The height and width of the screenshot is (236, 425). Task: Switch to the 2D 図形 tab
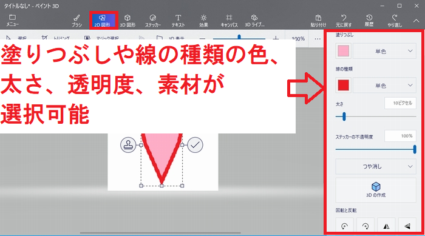102,21
